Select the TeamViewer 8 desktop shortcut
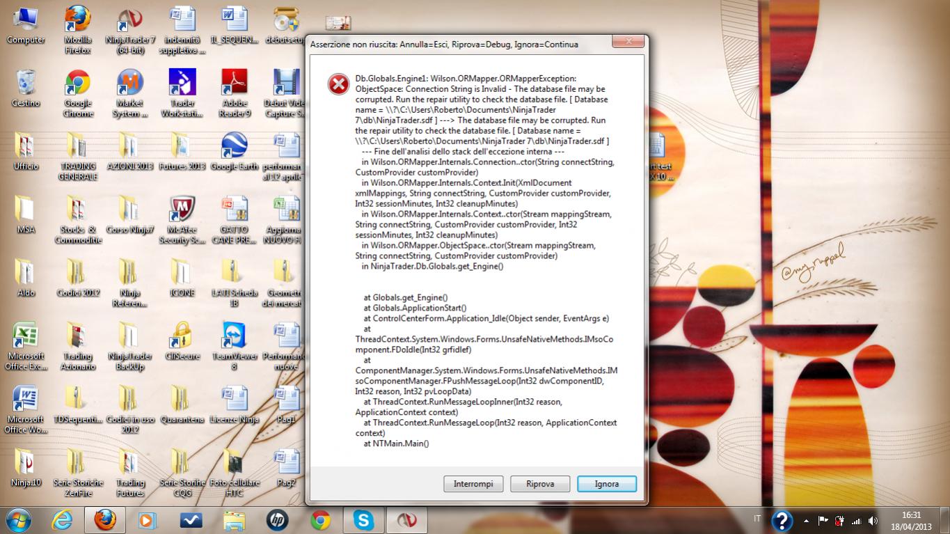This screenshot has width=950, height=534. click(x=235, y=346)
